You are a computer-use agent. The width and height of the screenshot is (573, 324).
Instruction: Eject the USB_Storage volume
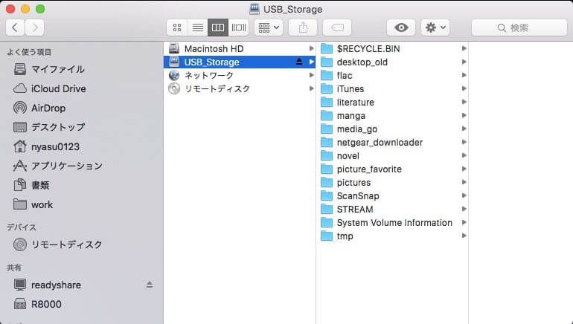pos(299,62)
